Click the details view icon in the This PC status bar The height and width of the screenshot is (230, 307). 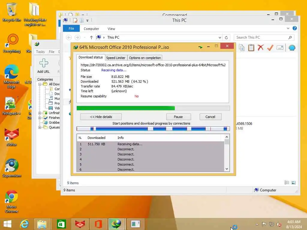coord(287,182)
